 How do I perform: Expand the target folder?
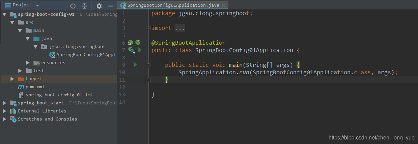coord(12,79)
